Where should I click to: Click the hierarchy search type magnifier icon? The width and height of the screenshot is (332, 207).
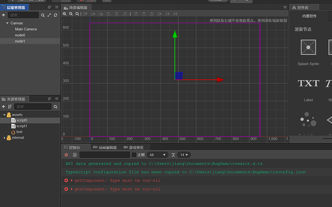43,15
